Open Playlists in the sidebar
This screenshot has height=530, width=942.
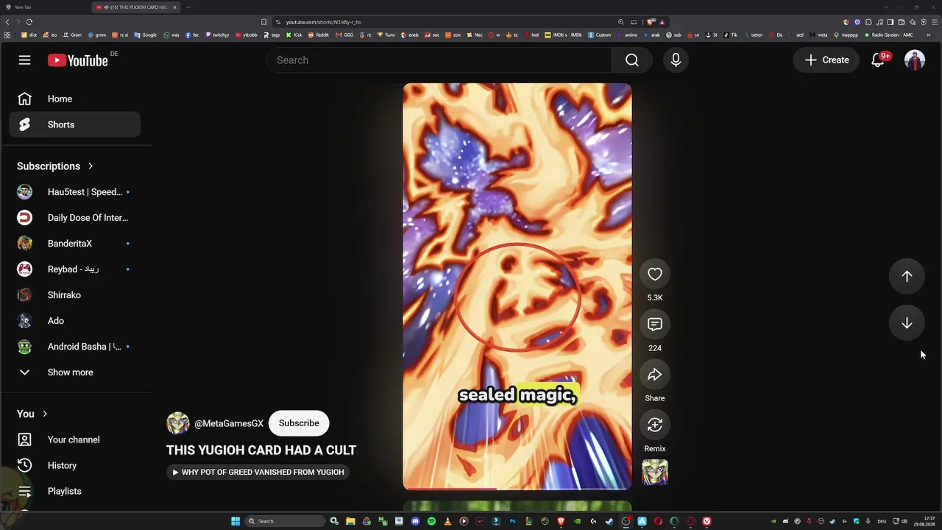(x=75, y=491)
